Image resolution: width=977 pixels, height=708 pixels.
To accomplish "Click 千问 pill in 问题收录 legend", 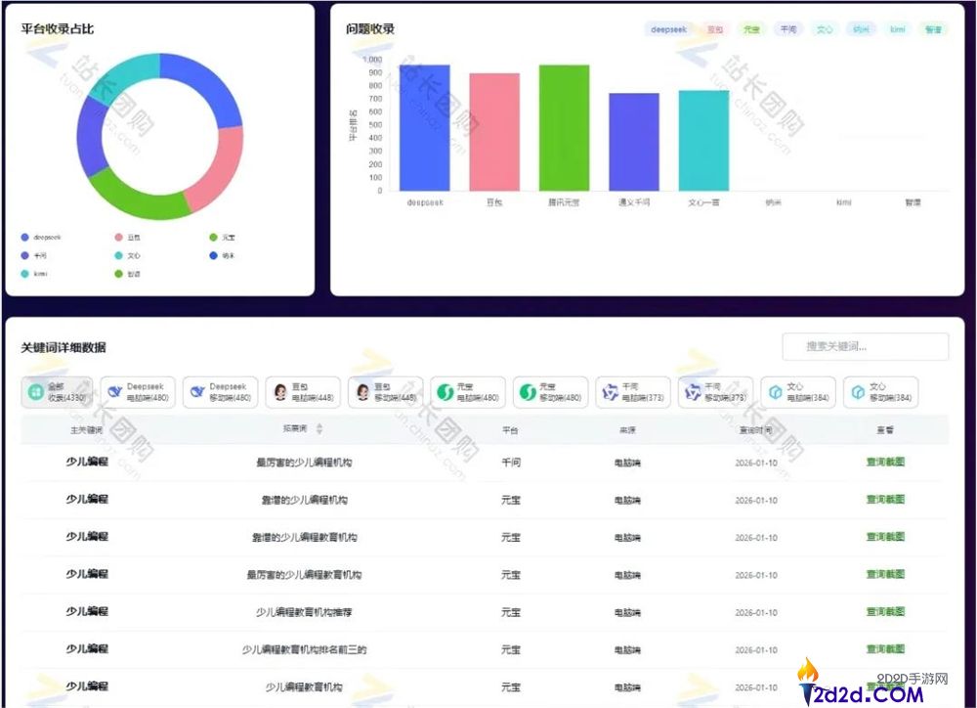I will coord(788,29).
